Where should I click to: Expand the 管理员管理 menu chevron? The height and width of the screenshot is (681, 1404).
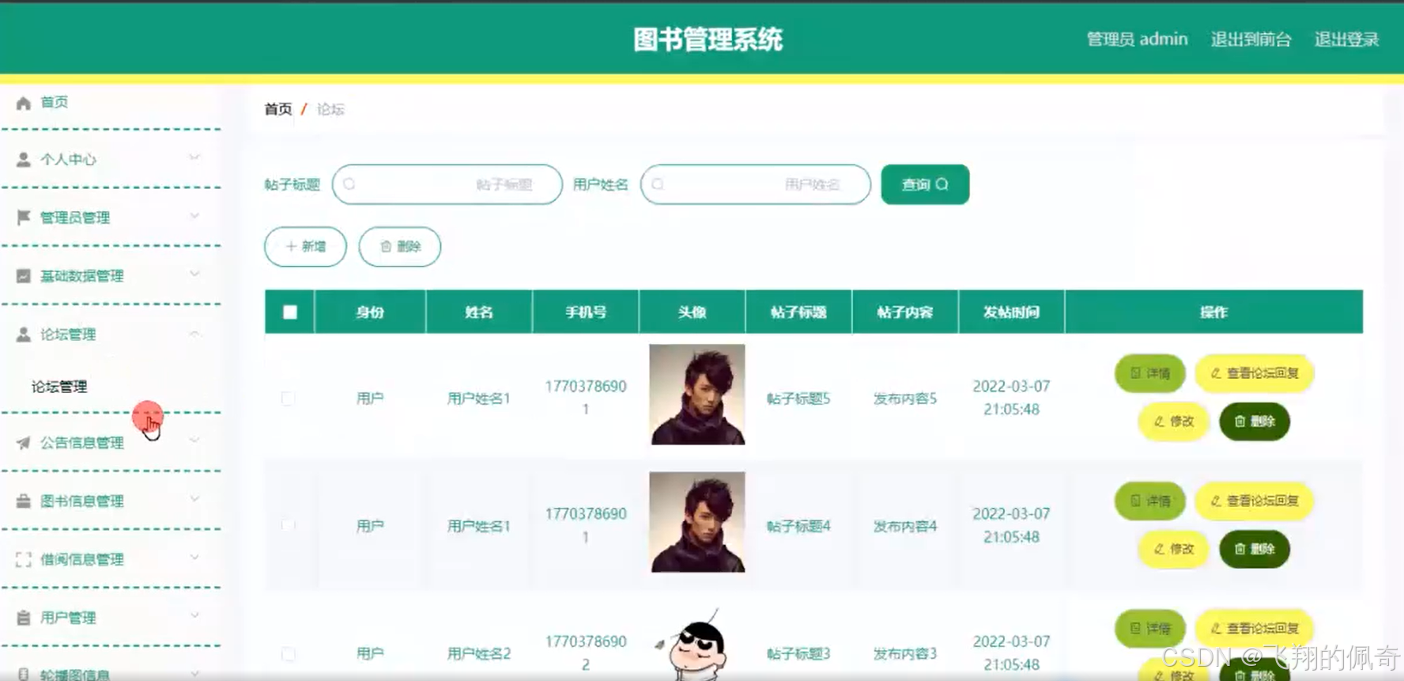click(x=194, y=216)
